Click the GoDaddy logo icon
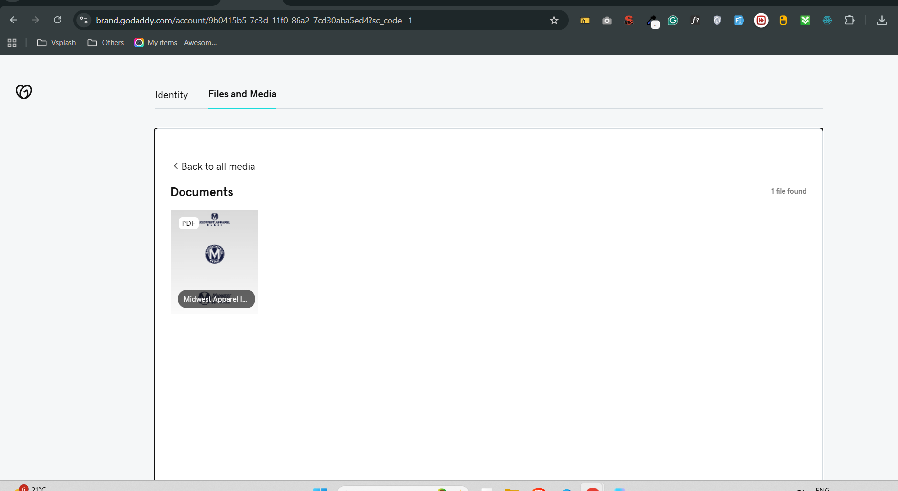Image resolution: width=898 pixels, height=491 pixels. coord(23,91)
